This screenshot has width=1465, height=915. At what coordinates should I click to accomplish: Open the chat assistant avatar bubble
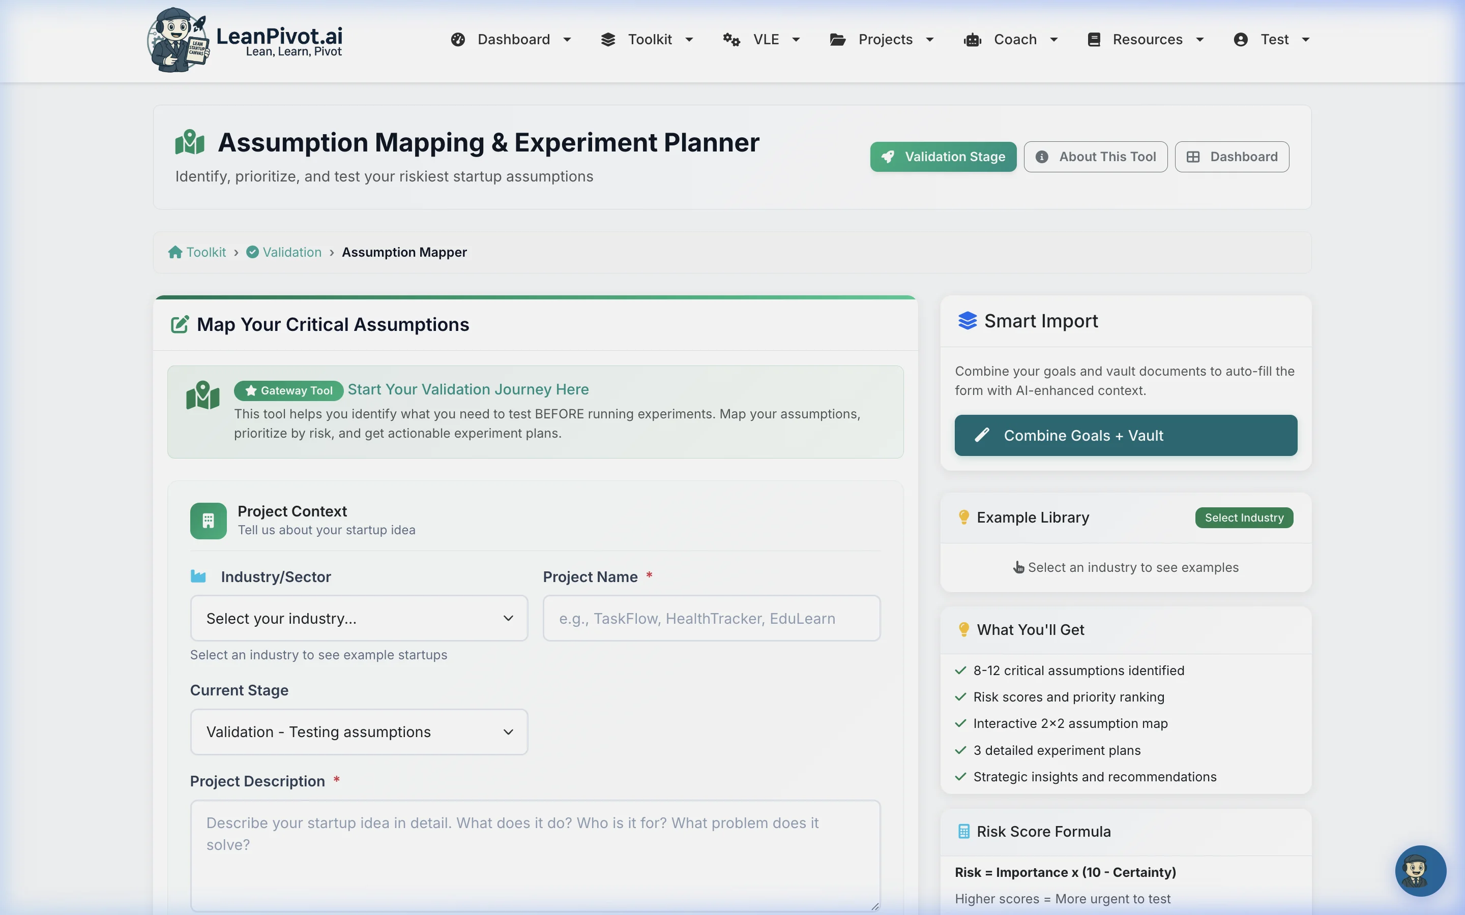[x=1420, y=870]
